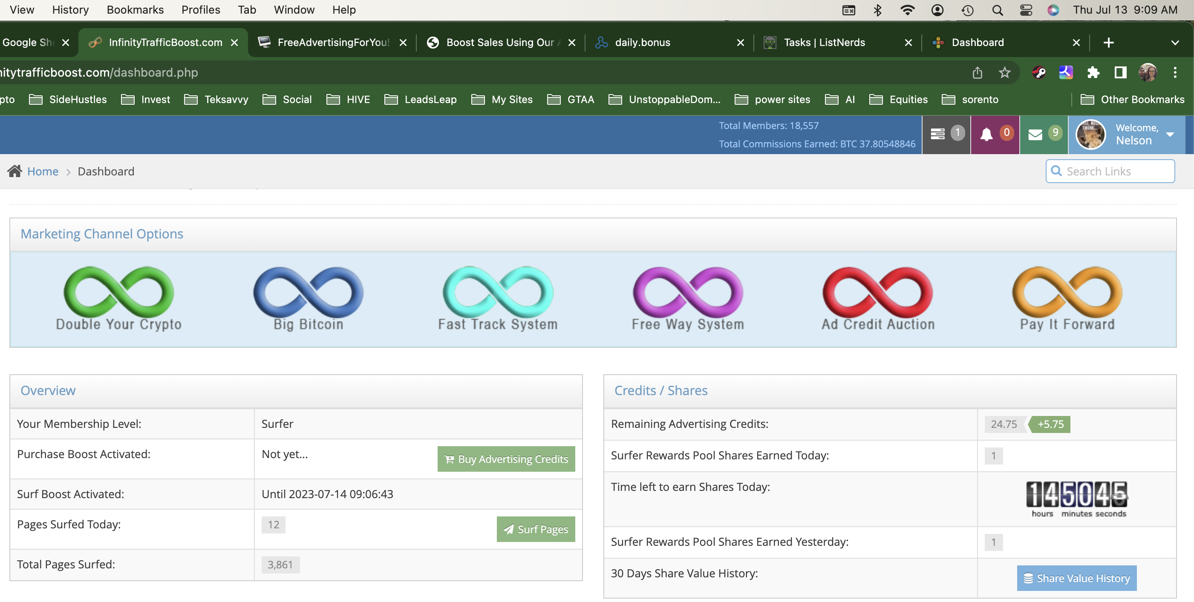Click the Buy Advertising Credits button
Image resolution: width=1194 pixels, height=602 pixels.
click(506, 459)
